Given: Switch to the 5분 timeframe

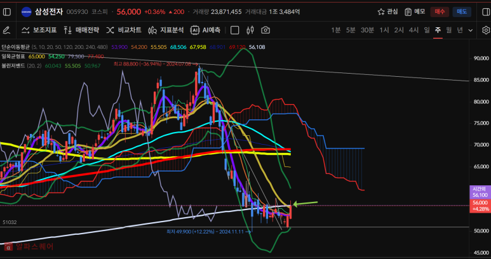Looking at the screenshot, I should 351,30.
